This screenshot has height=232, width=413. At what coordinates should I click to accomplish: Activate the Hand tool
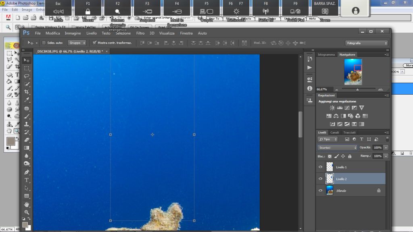coord(27,204)
